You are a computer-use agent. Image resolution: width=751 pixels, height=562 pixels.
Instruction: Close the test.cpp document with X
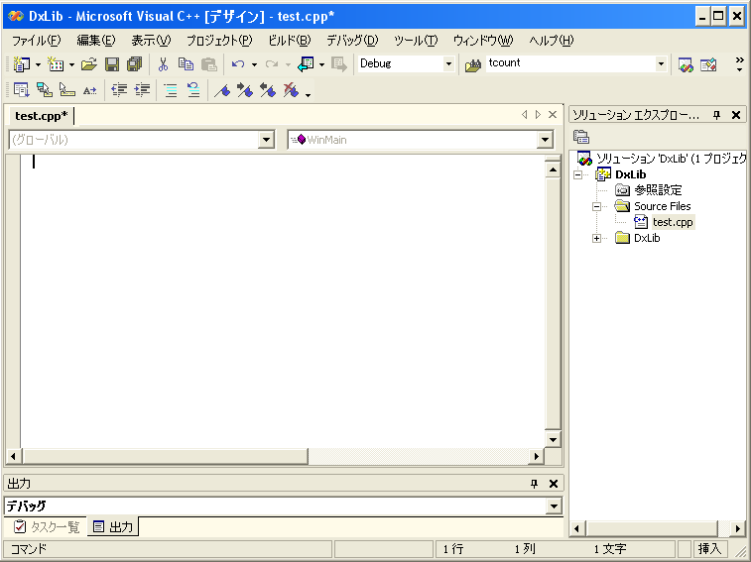coord(553,114)
